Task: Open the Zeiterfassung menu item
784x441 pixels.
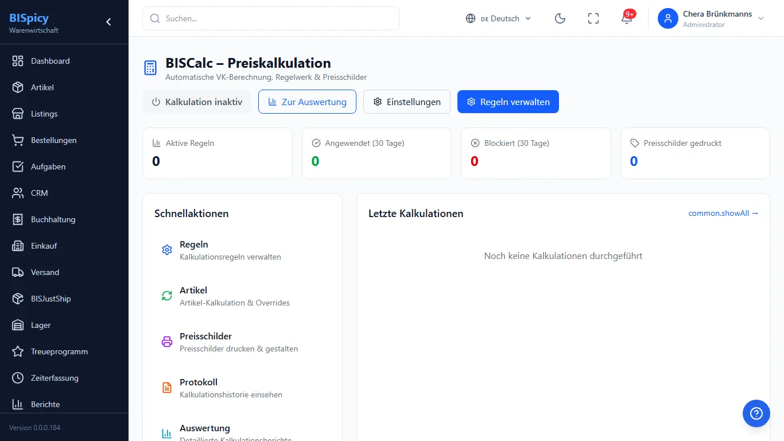Action: click(64, 378)
